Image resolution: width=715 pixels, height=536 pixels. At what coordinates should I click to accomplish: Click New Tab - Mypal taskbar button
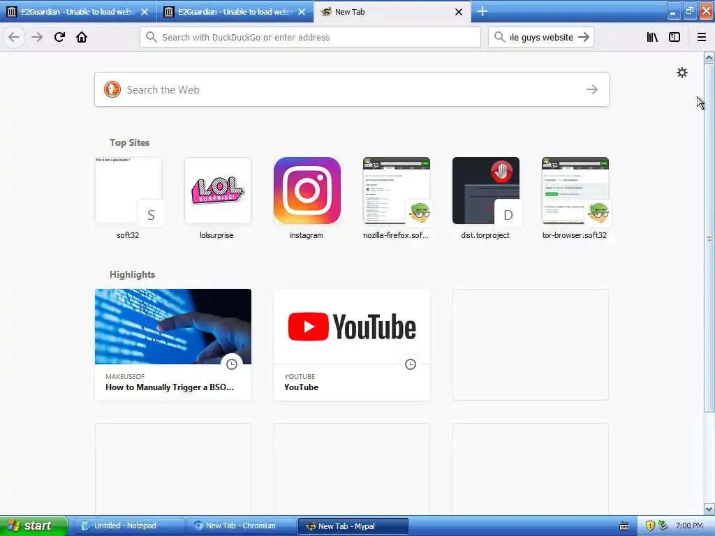tap(353, 526)
